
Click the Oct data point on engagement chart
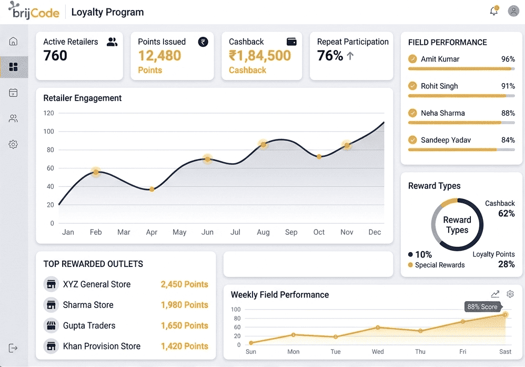pyautogui.click(x=319, y=156)
